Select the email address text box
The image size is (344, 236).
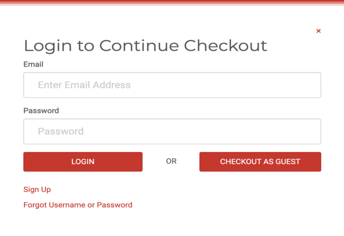[172, 85]
